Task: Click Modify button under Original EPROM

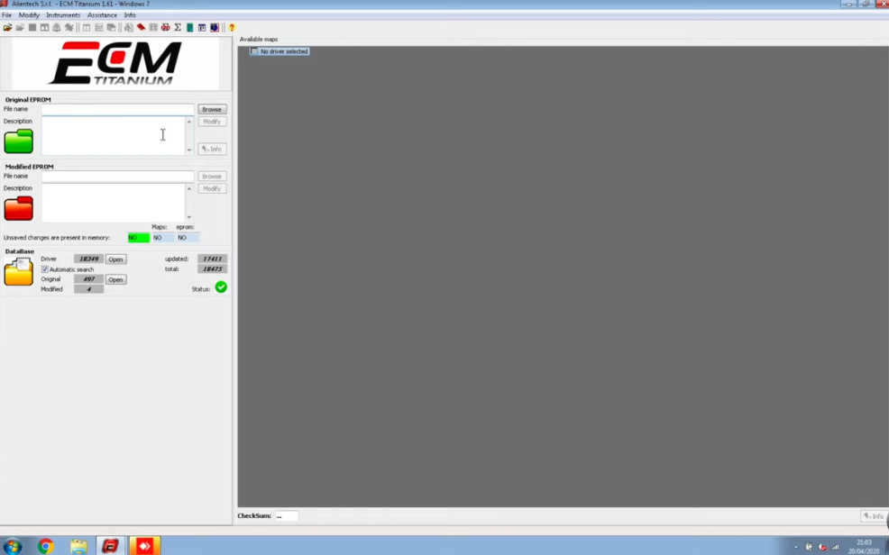Action: pyautogui.click(x=212, y=122)
